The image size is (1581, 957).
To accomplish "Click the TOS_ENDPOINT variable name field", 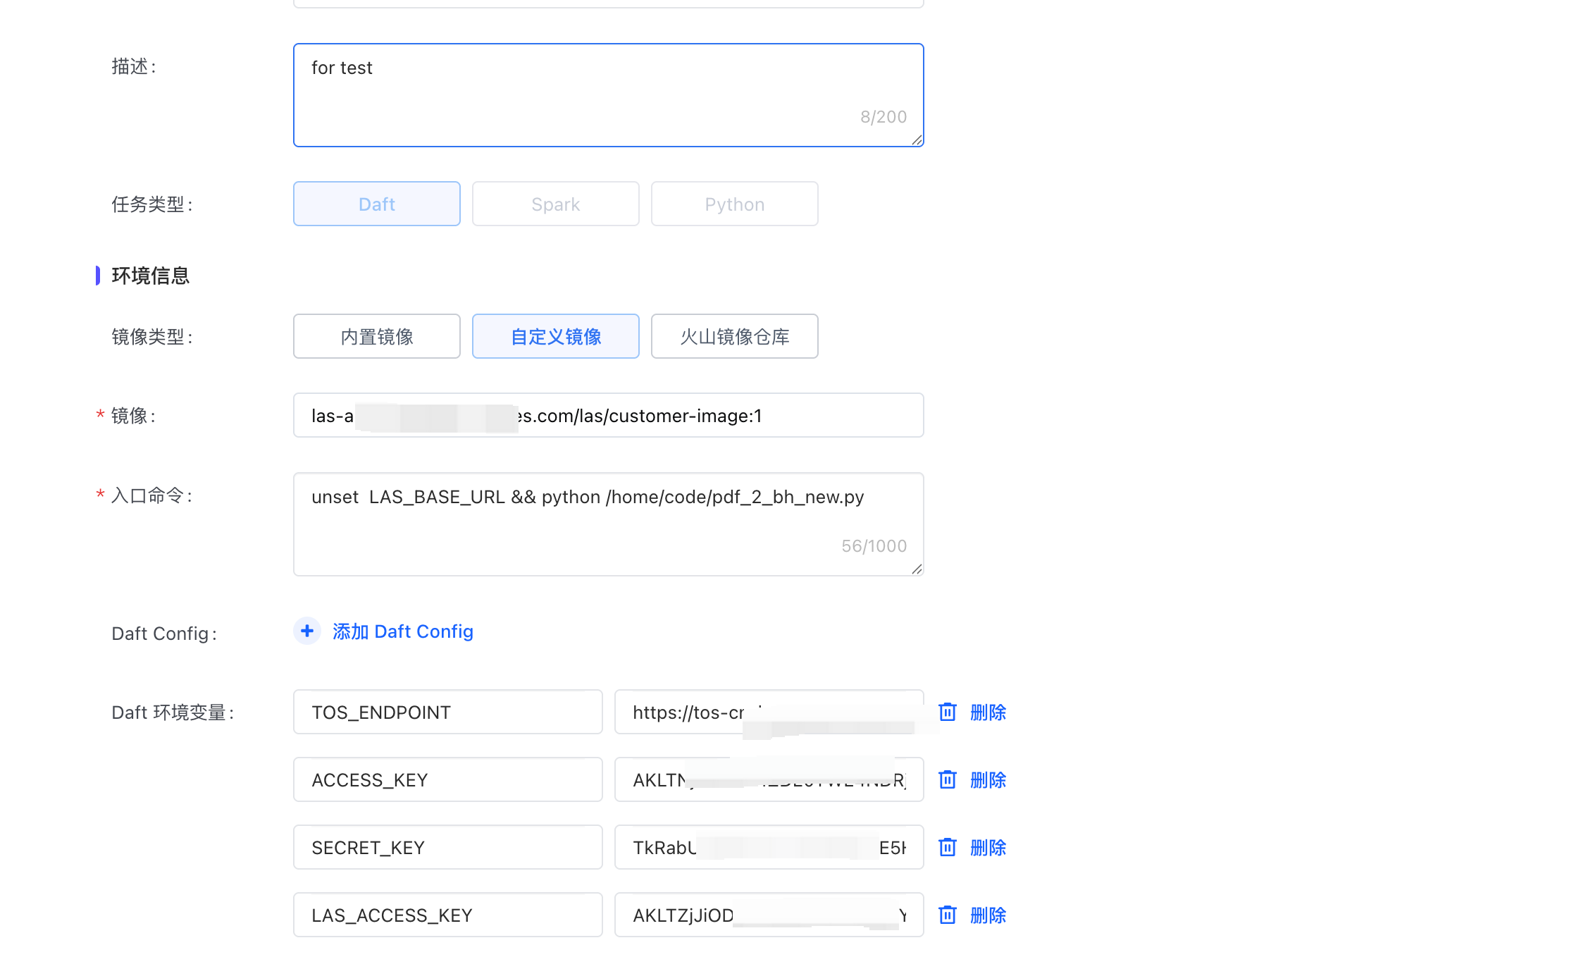I will [447, 712].
